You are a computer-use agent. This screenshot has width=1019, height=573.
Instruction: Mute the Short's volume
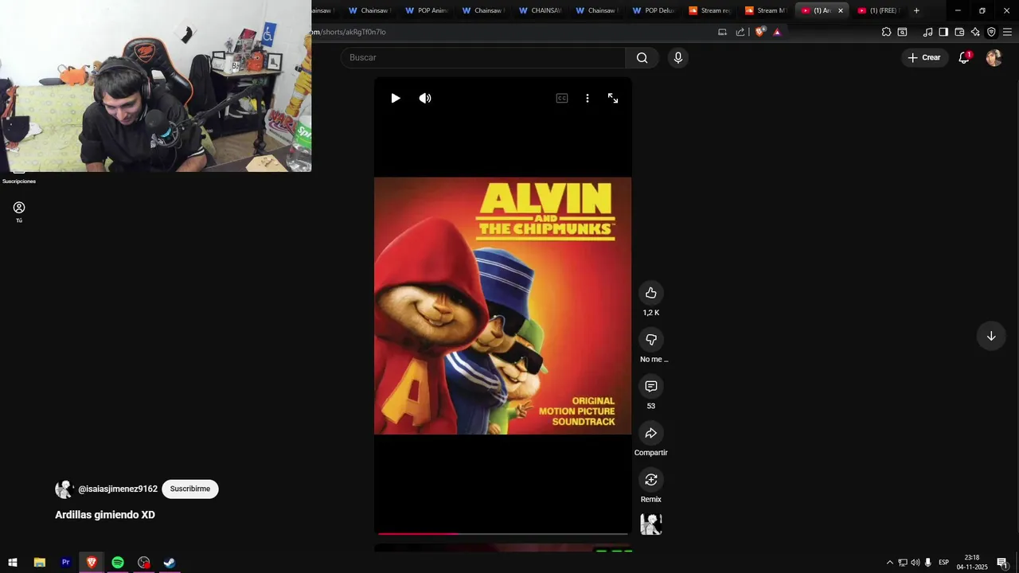click(425, 98)
